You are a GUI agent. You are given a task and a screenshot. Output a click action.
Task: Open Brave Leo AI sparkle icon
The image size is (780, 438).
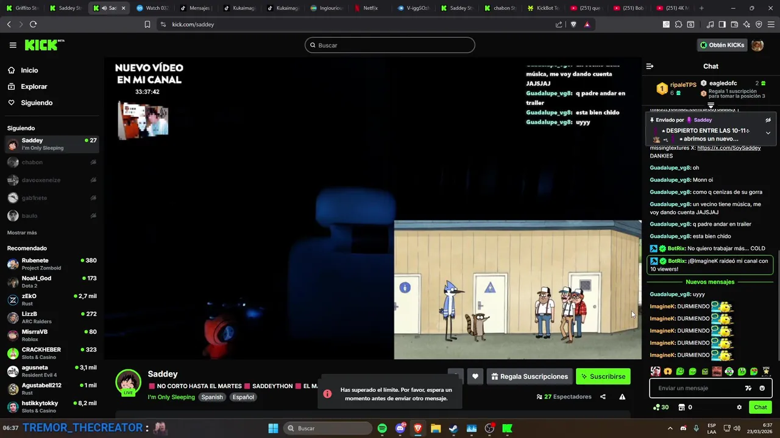coord(746,24)
